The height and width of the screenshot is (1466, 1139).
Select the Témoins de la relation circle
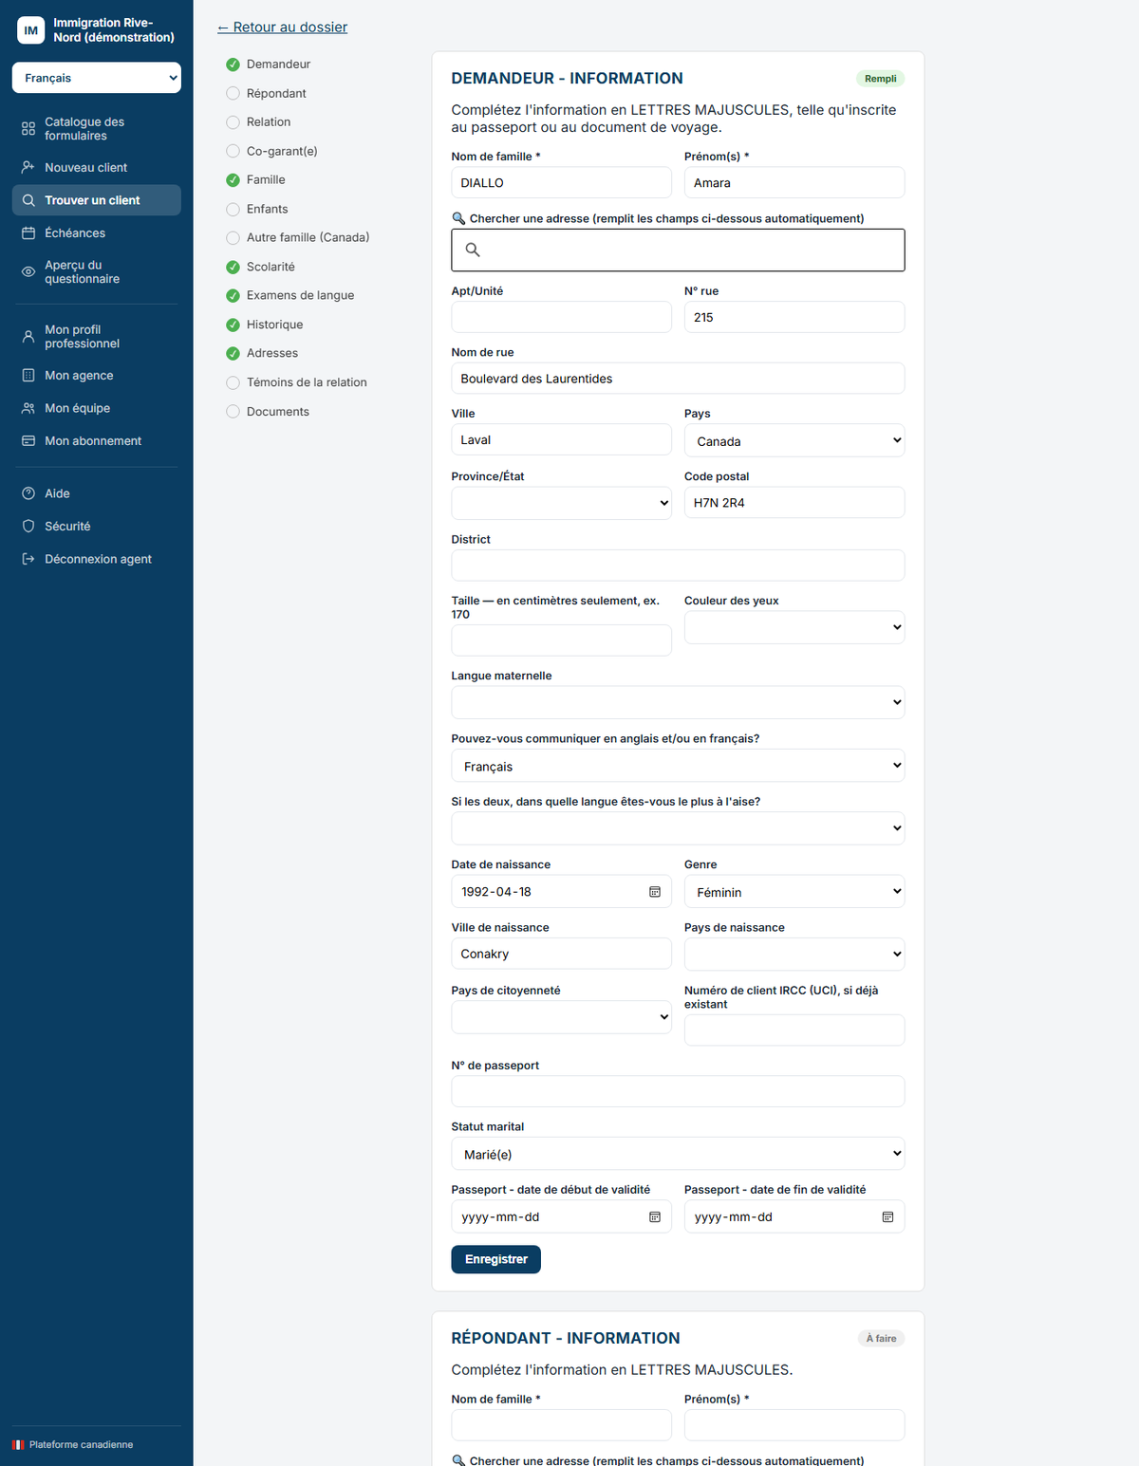[x=233, y=382]
